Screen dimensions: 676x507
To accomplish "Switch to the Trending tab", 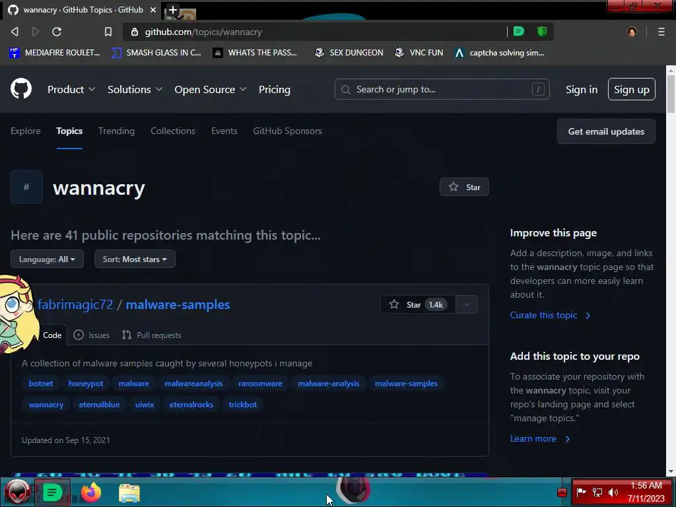I will coord(116,131).
